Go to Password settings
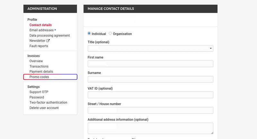 tap(37, 97)
